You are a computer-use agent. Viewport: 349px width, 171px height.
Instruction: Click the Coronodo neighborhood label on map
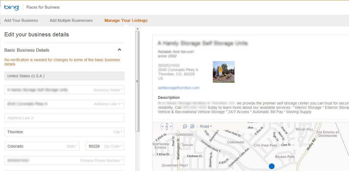pyautogui.click(x=184, y=135)
